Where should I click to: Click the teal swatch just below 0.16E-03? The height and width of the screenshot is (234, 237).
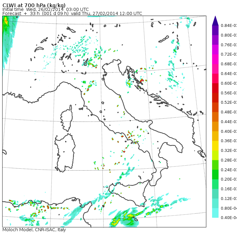click(x=215, y=194)
